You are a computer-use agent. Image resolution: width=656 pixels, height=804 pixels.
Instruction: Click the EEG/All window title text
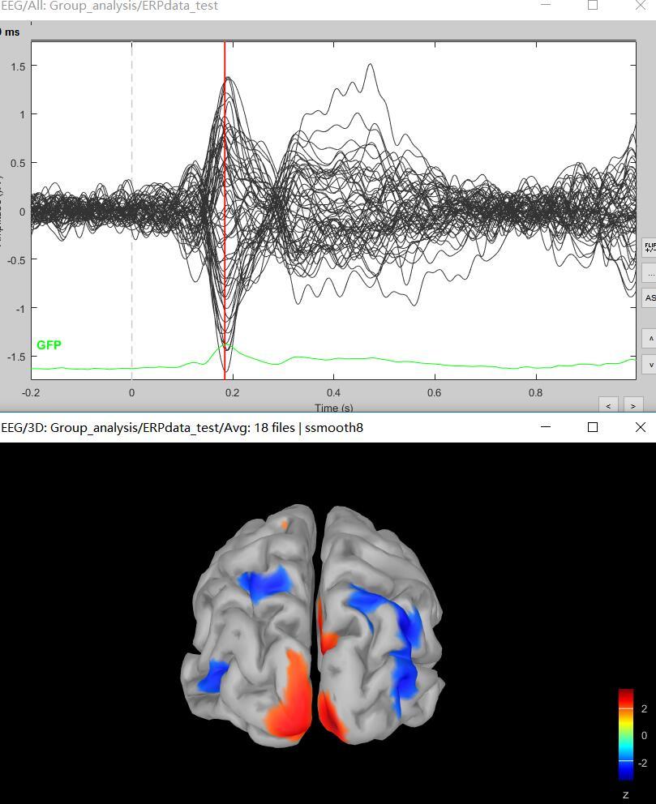pyautogui.click(x=109, y=6)
